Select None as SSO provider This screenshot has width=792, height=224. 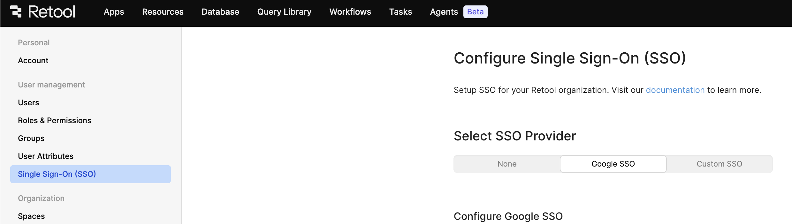507,164
